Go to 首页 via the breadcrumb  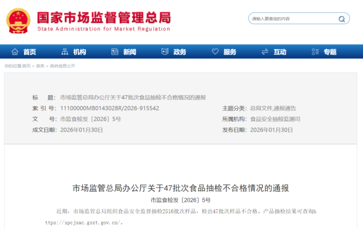tap(26, 66)
